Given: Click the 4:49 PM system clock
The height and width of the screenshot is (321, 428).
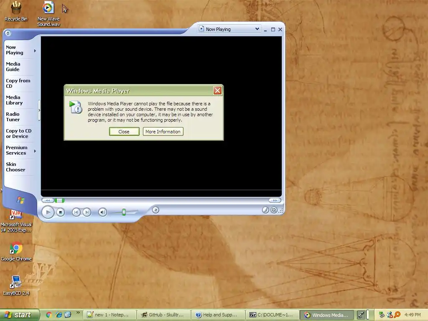Looking at the screenshot, I should click(413, 315).
